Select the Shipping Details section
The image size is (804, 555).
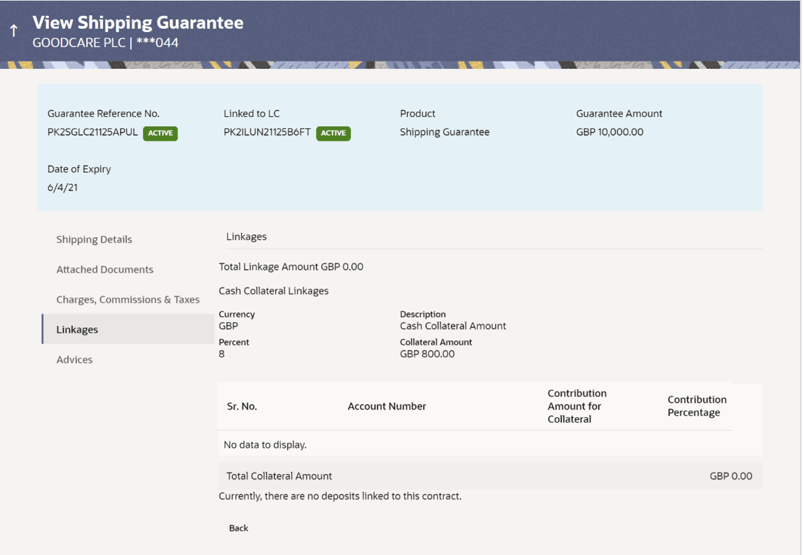point(94,239)
